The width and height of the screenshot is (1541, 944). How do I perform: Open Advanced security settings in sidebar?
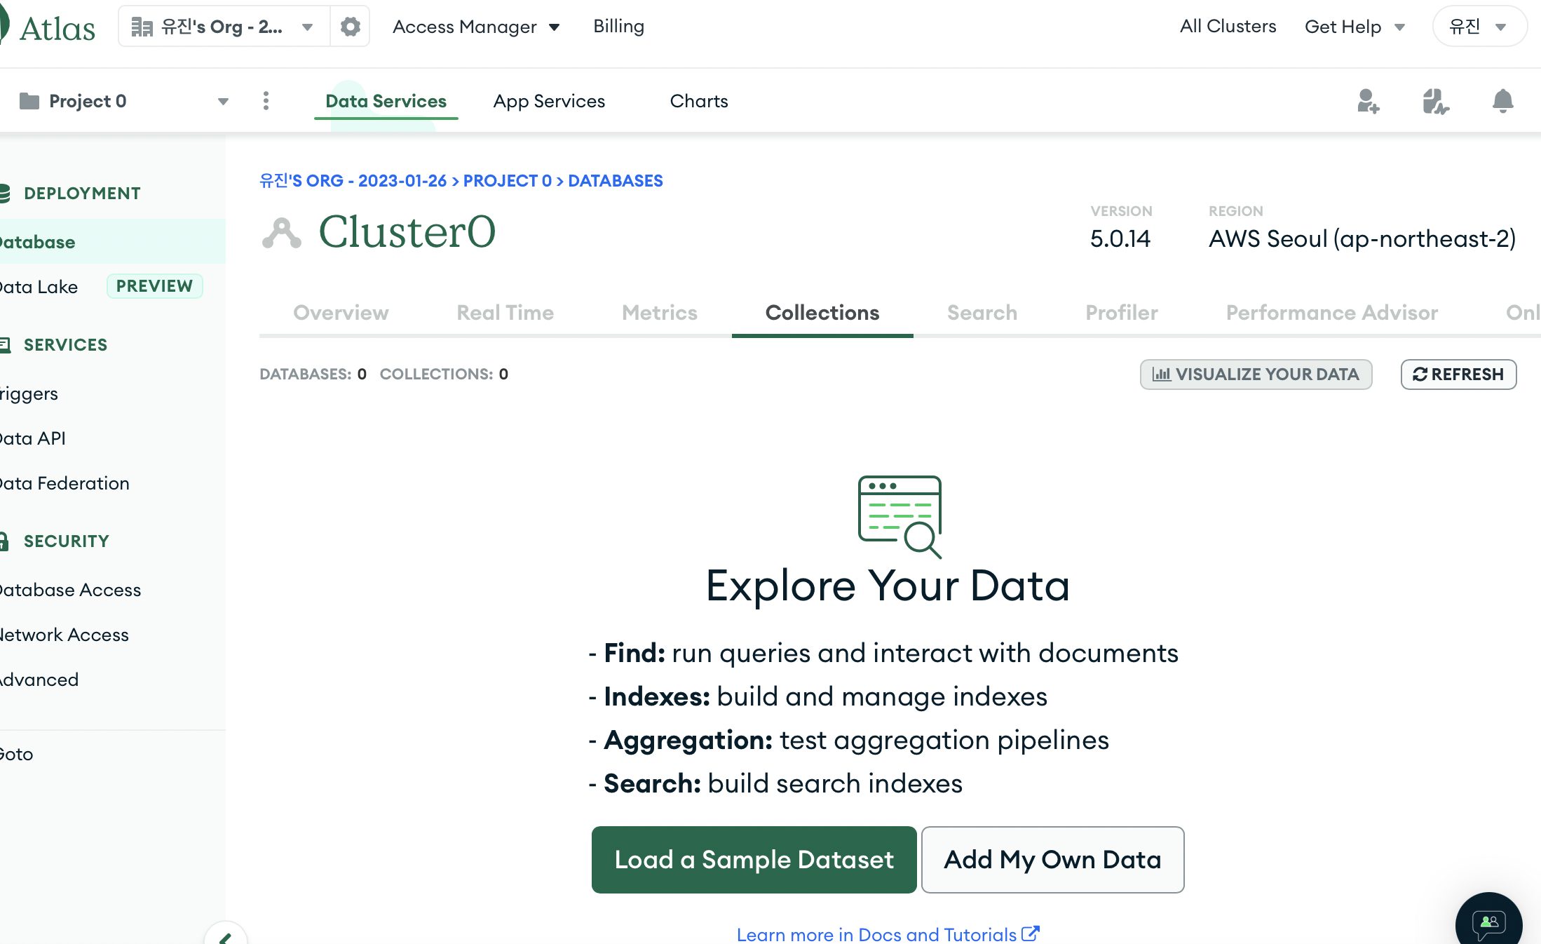[39, 680]
